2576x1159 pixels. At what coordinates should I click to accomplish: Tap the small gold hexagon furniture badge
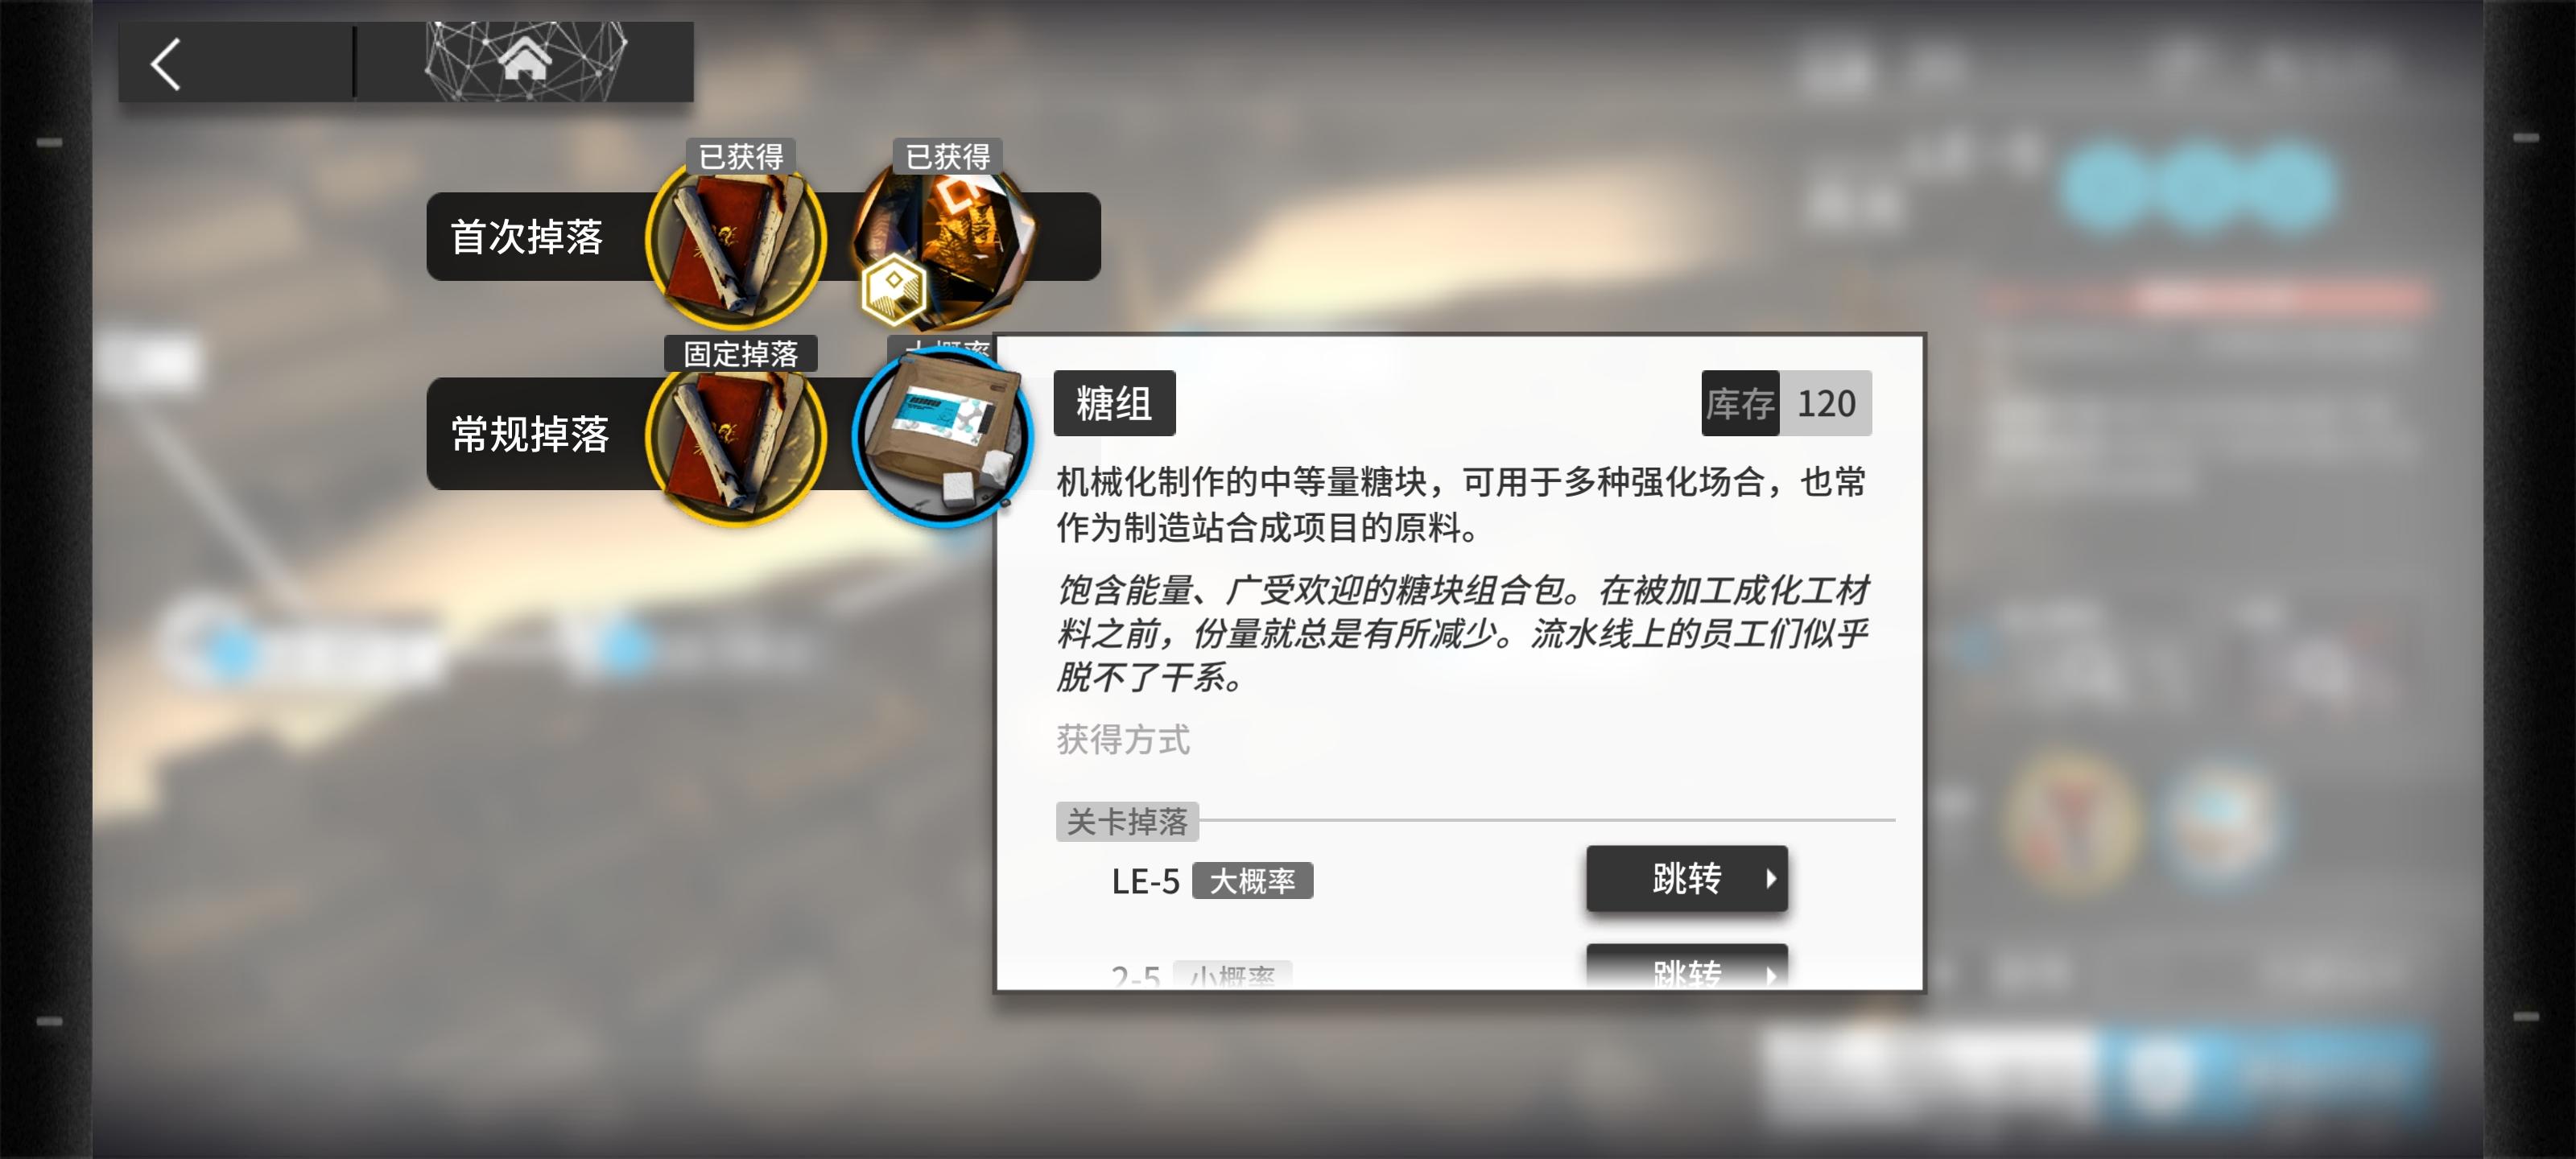coord(893,289)
